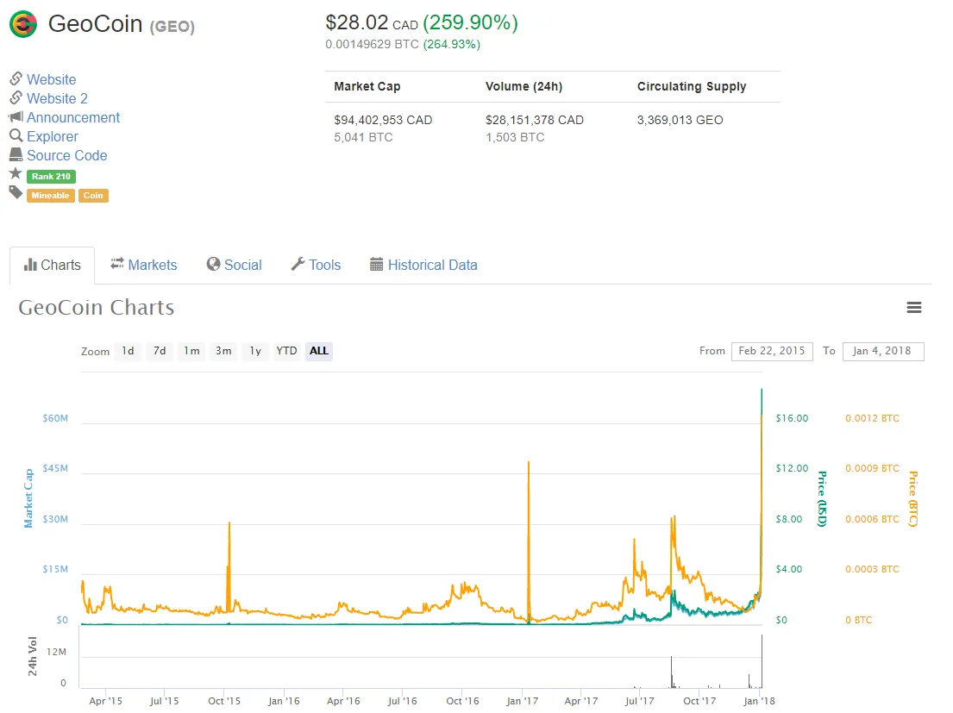
Task: Click the $28.02 price value
Action: pyautogui.click(x=357, y=22)
